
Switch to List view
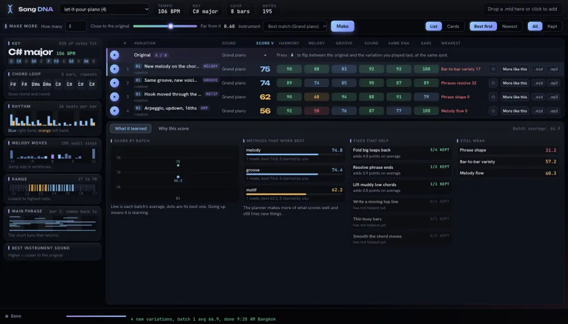tap(434, 26)
